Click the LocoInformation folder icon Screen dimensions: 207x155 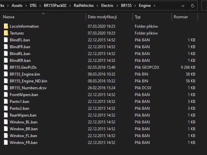[x=6, y=26]
